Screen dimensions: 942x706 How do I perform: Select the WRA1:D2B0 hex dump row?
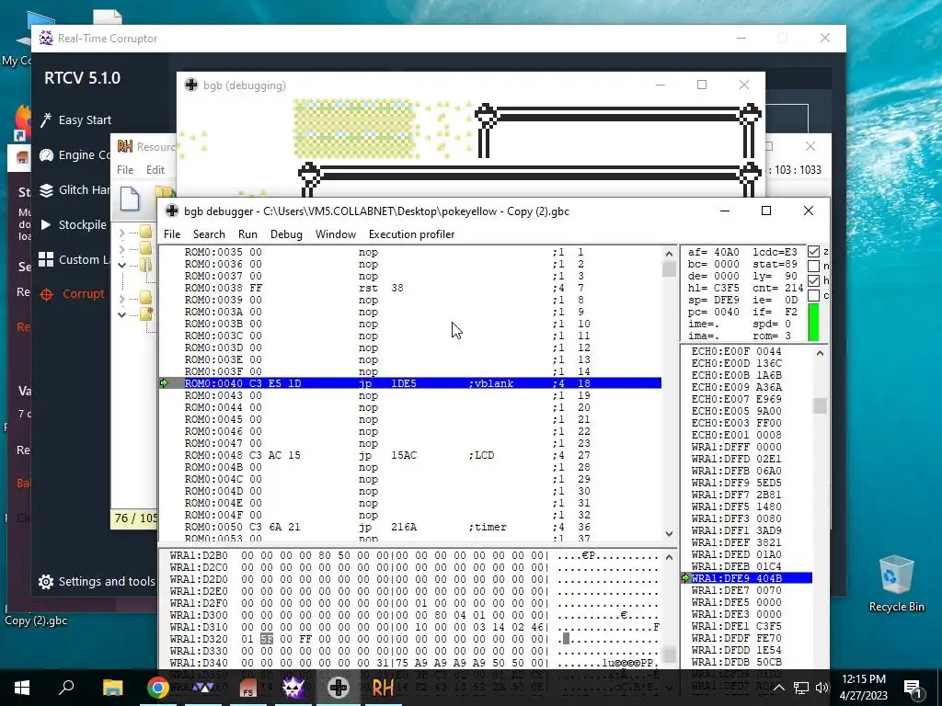(x=414, y=555)
